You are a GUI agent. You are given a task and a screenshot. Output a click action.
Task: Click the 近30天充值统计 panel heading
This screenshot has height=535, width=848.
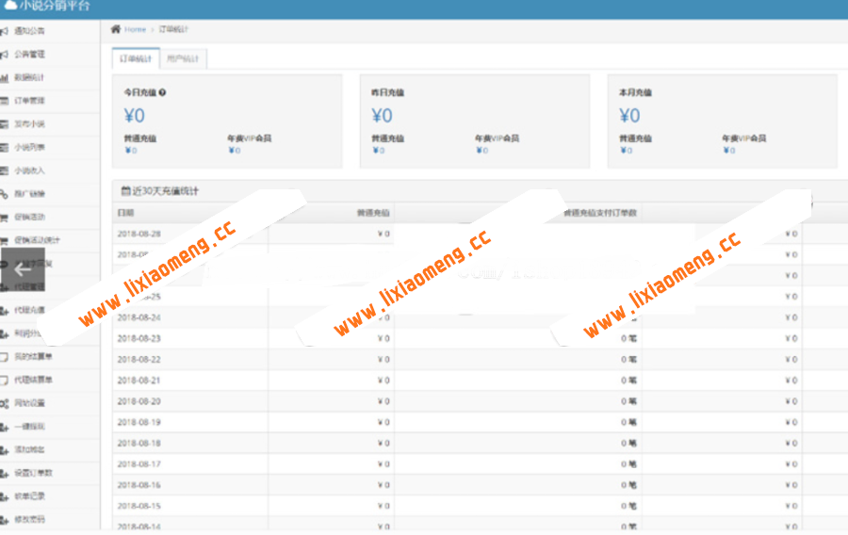165,191
